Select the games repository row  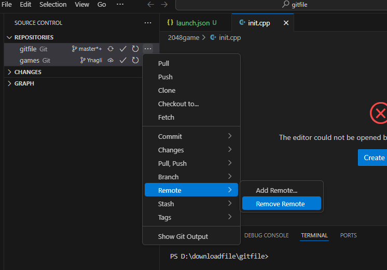coord(81,61)
